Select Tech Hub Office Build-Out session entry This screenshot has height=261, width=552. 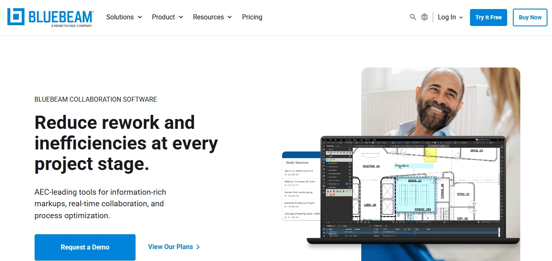point(299,172)
